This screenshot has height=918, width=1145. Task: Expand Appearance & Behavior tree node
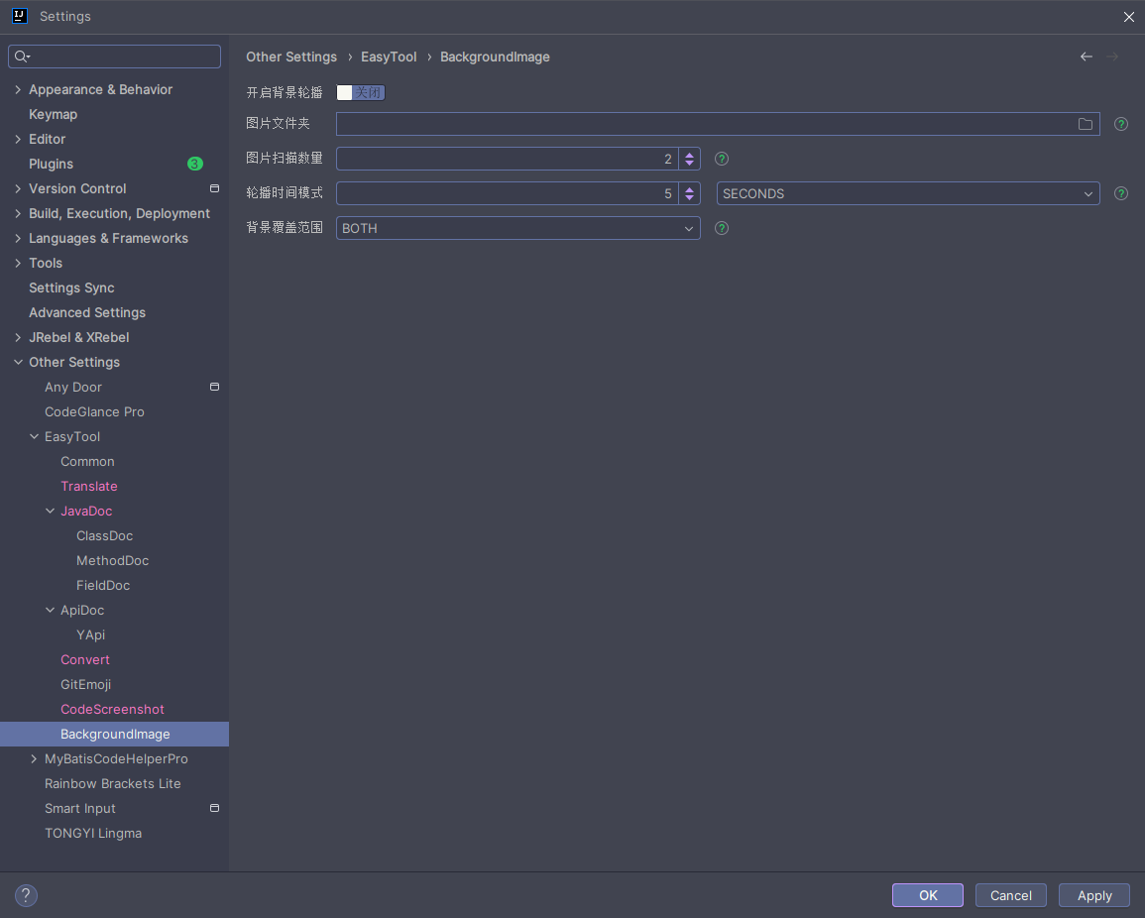(18, 89)
